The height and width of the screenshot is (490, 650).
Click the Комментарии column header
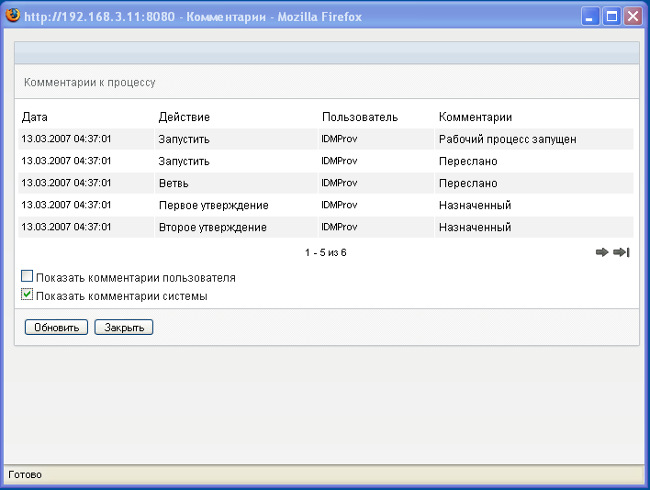click(x=475, y=117)
